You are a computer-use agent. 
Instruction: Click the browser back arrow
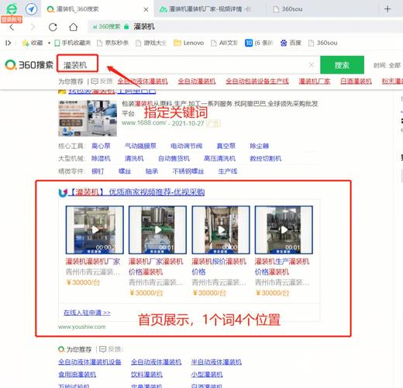click(12, 27)
